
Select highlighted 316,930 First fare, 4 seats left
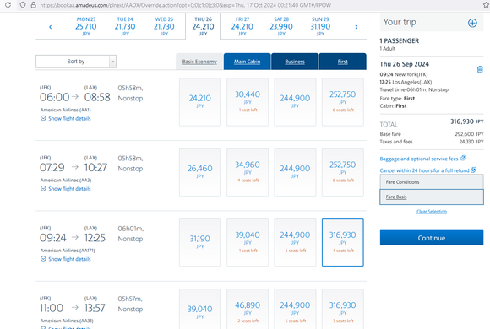click(x=343, y=243)
